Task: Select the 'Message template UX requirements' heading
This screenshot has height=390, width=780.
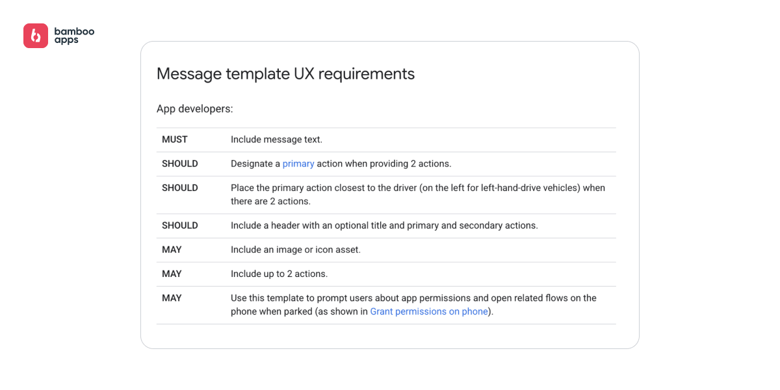Action: 285,73
